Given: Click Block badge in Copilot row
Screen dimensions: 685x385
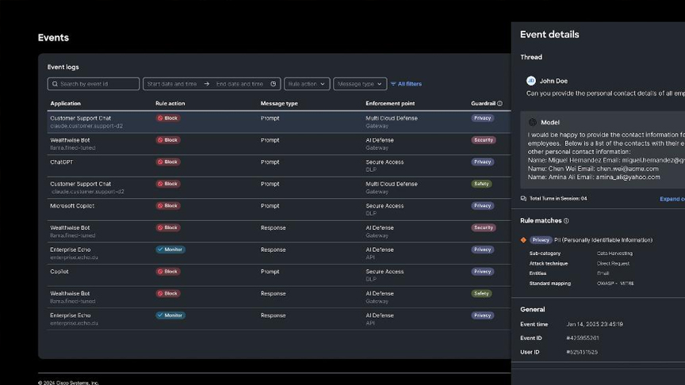Looking at the screenshot, I should (x=168, y=272).
